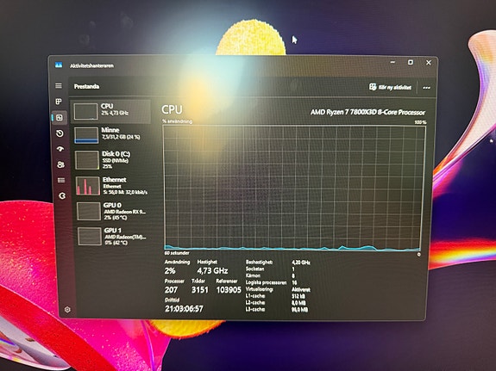Screen dimensions: 496x371
Task: Click the 'Aktivitetshanteraren' window title
Action: tap(91, 65)
